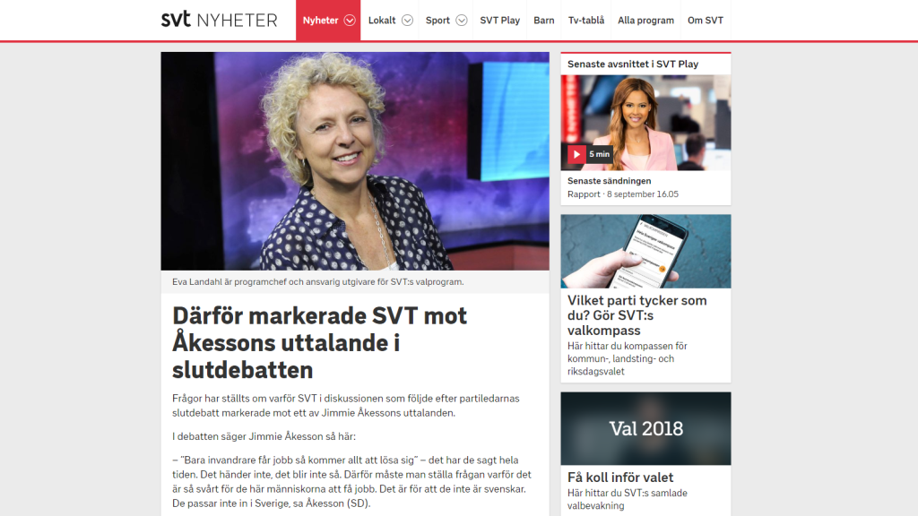The height and width of the screenshot is (516, 918).
Task: Select the Sport menu label
Action: pyautogui.click(x=437, y=21)
